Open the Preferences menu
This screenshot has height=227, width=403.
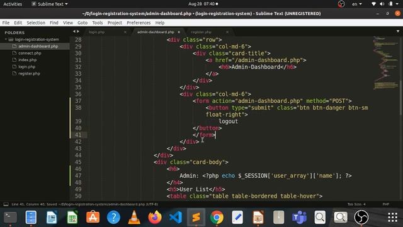point(139,23)
